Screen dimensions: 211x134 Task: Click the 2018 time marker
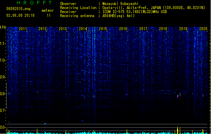click(163, 29)
